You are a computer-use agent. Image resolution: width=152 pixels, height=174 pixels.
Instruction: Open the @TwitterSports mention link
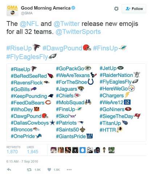pos(78,32)
